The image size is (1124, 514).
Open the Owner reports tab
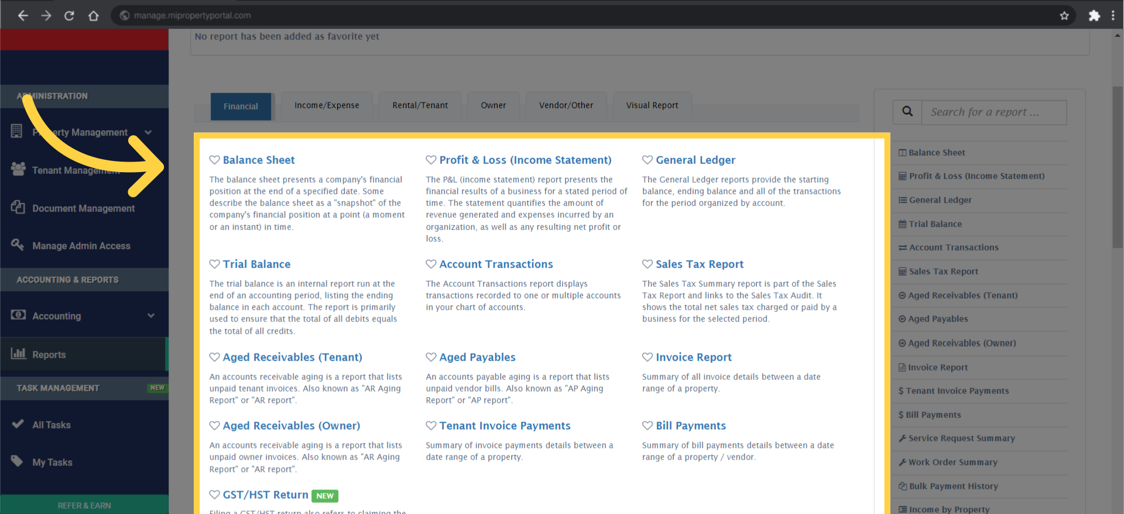point(494,105)
